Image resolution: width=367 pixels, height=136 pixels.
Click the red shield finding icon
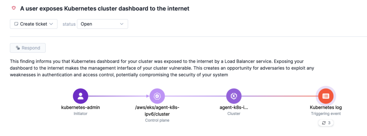click(14, 8)
